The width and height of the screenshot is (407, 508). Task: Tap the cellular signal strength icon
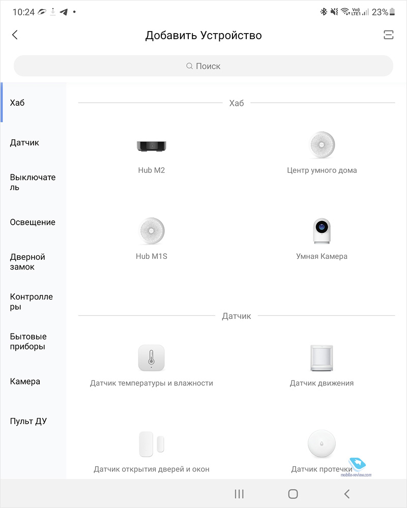click(365, 12)
